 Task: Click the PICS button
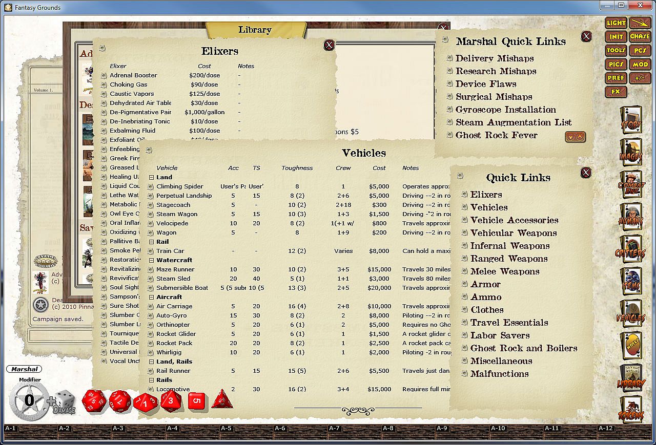pyautogui.click(x=616, y=65)
